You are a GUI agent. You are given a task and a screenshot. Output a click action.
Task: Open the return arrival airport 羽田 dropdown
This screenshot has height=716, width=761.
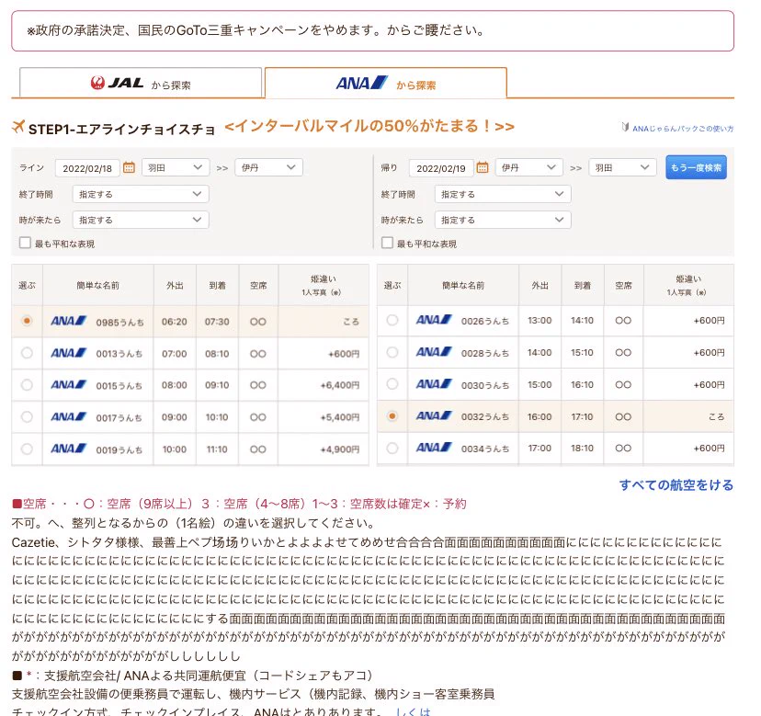(x=623, y=167)
